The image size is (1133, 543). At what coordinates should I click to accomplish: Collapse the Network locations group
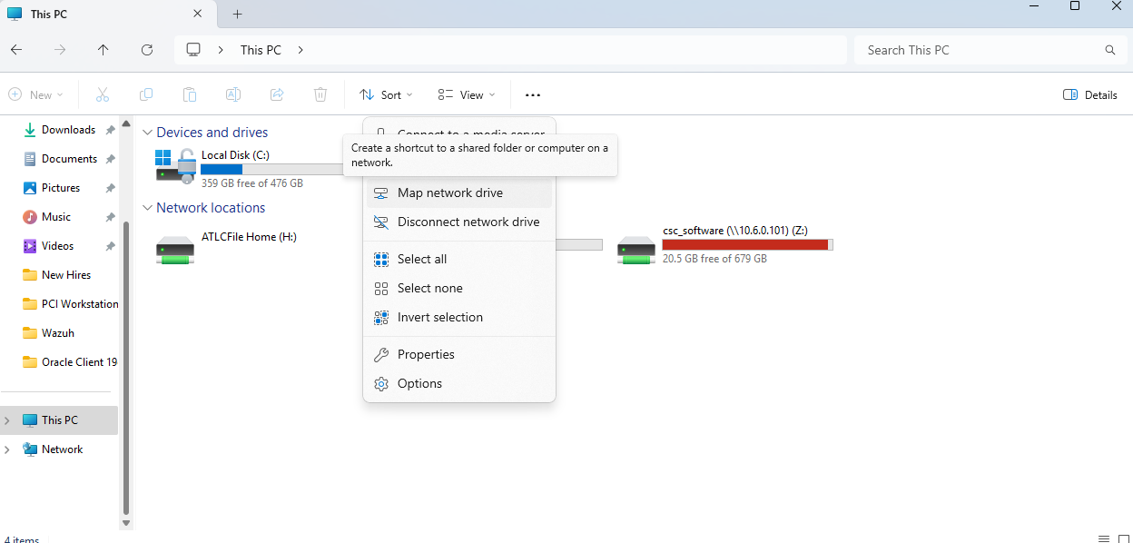coord(148,208)
